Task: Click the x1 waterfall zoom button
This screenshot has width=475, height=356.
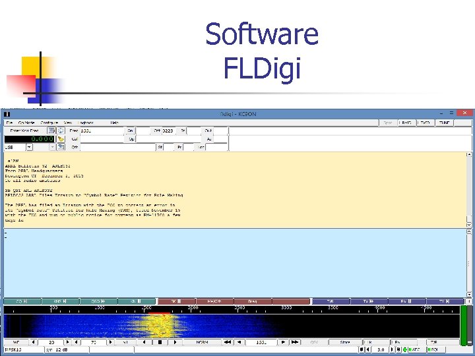Action: point(125,342)
